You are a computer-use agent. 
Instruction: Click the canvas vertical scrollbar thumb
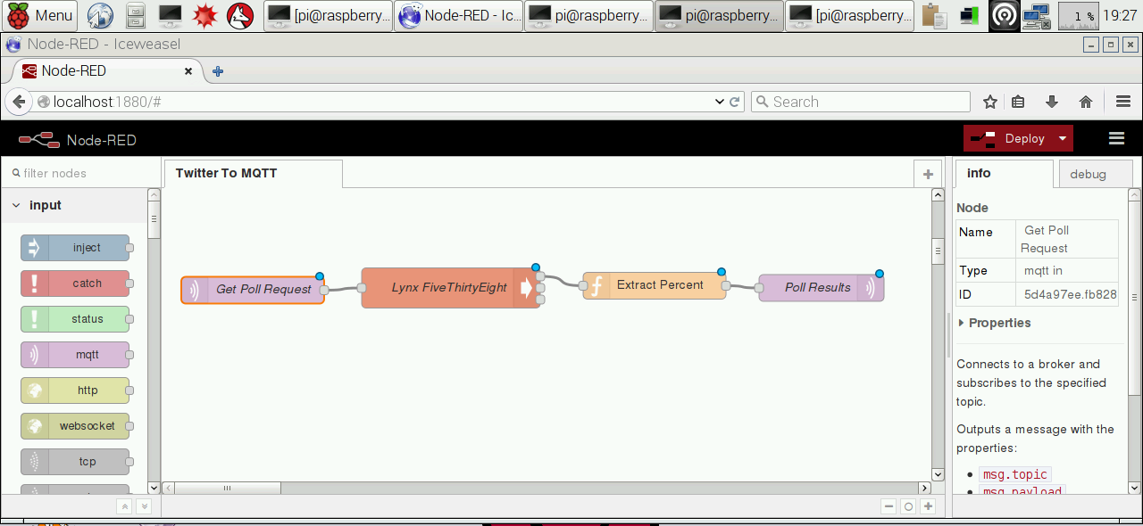point(938,250)
